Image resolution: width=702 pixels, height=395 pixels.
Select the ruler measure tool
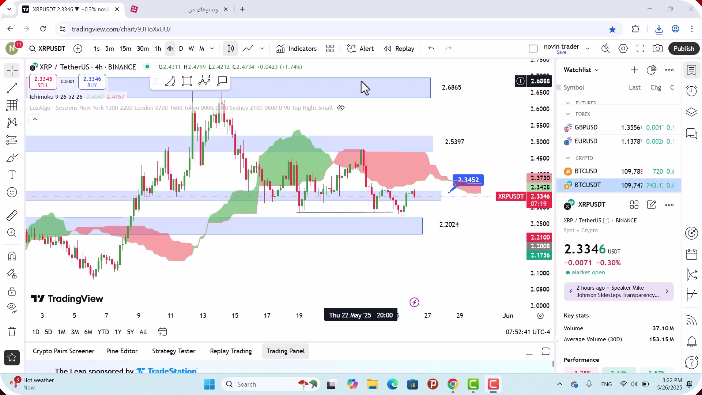[x=12, y=215]
